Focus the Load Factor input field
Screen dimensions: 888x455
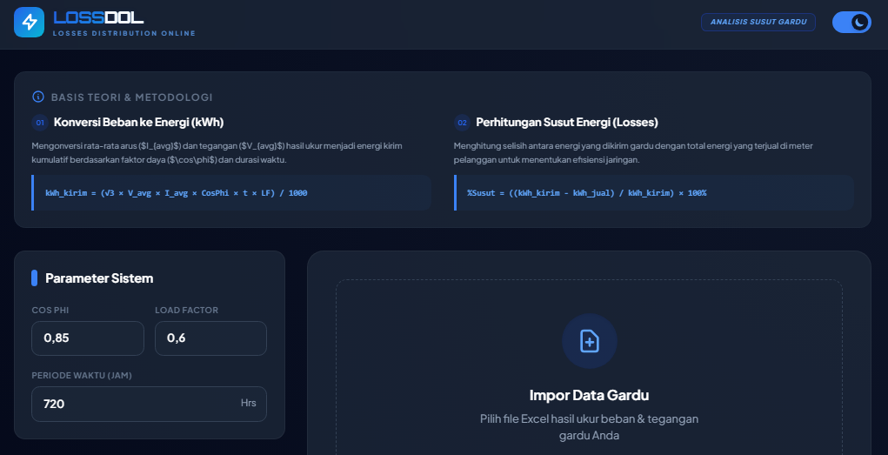click(x=210, y=338)
